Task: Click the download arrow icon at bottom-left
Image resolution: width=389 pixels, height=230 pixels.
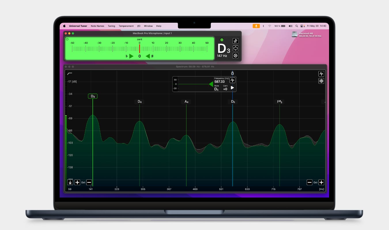Action: point(70,182)
